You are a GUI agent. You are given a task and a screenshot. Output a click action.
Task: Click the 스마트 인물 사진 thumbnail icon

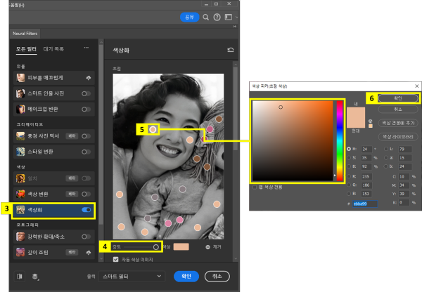pos(20,93)
